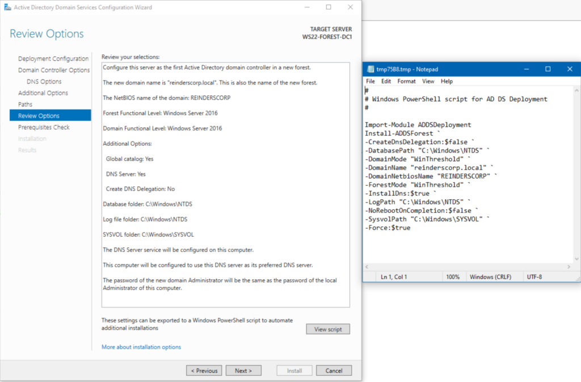Click "Domain Functional Level: Windows Server 2016" text
This screenshot has width=581, height=382.
162,128
